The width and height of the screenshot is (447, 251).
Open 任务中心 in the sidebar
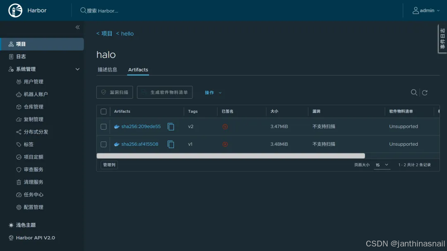[34, 195]
